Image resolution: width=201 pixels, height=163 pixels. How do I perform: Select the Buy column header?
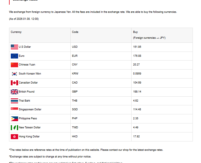135,32
